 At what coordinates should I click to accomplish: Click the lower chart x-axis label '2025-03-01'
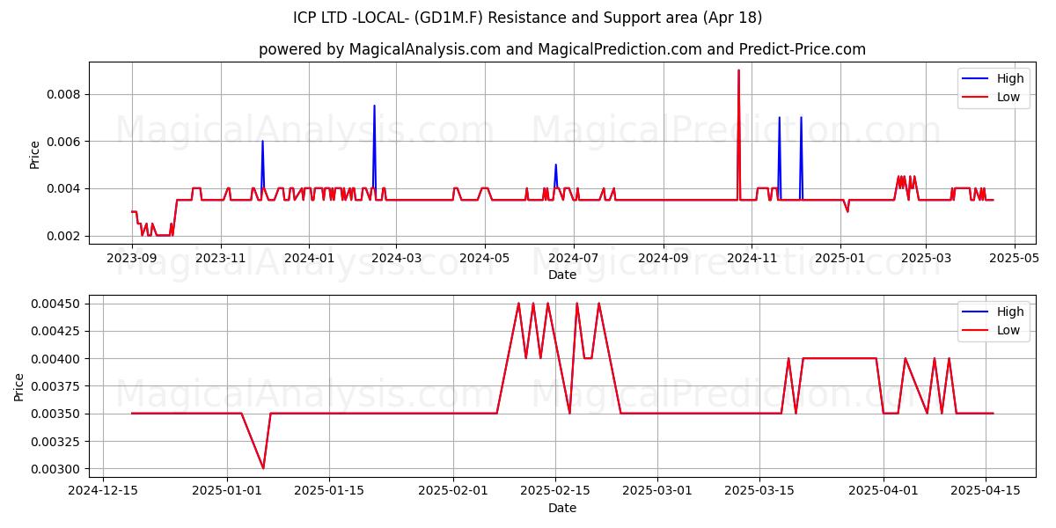click(657, 490)
